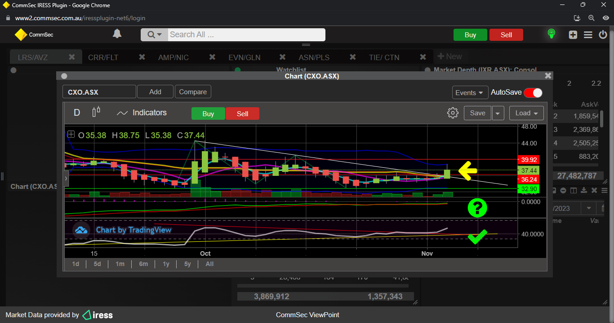Switch to the LRS/AVZ tab

coord(33,57)
